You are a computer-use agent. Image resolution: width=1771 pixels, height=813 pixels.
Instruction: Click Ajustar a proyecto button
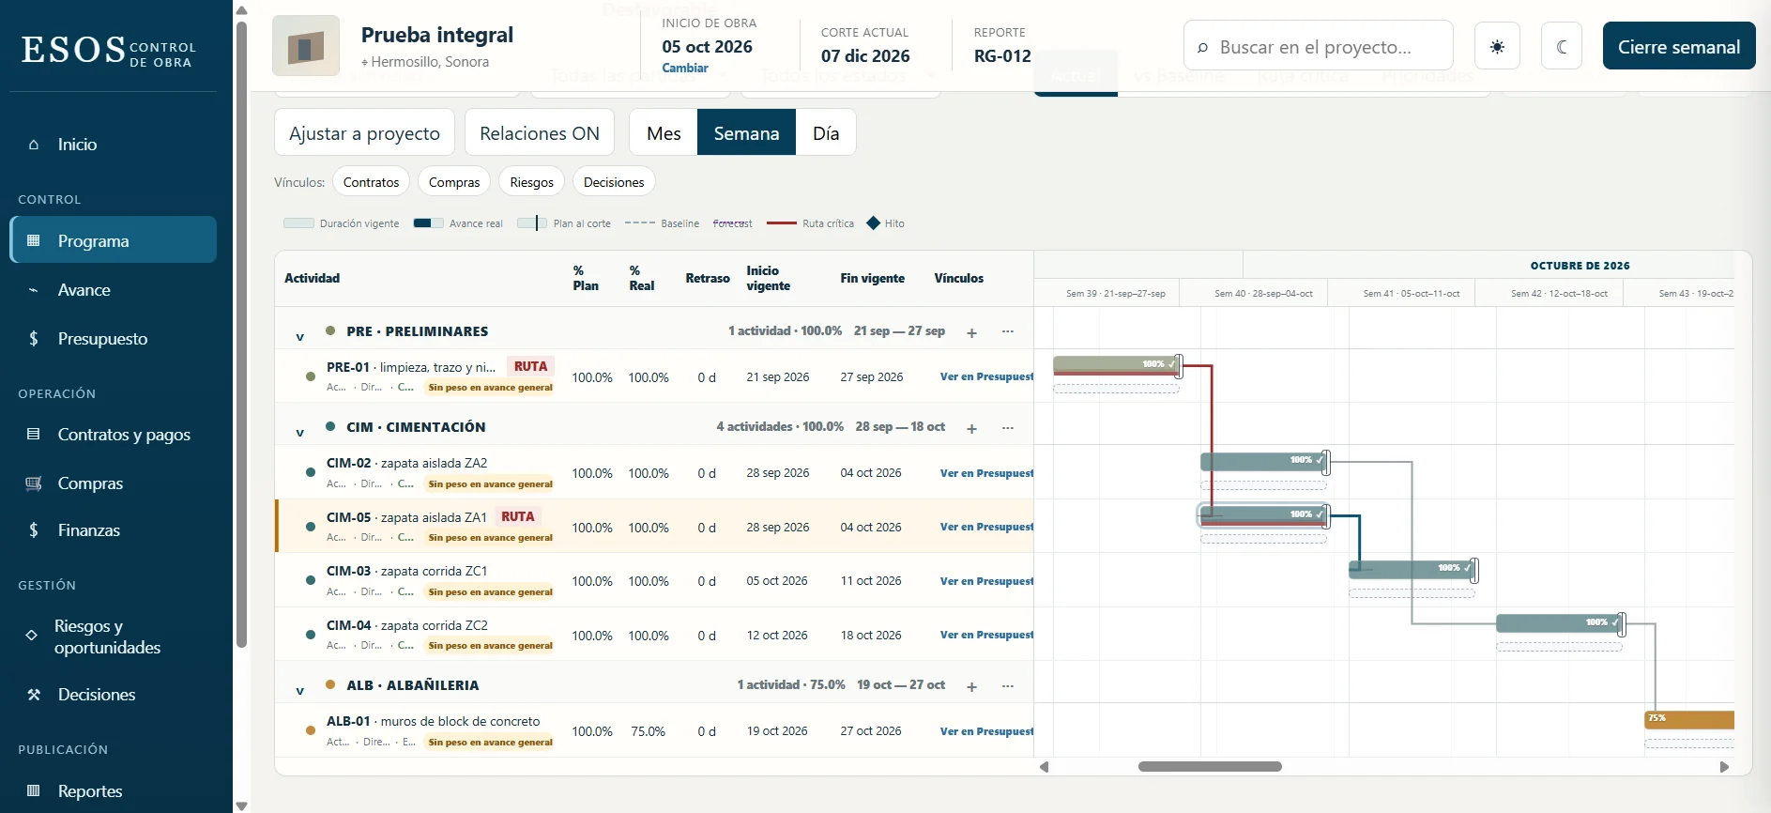(364, 132)
